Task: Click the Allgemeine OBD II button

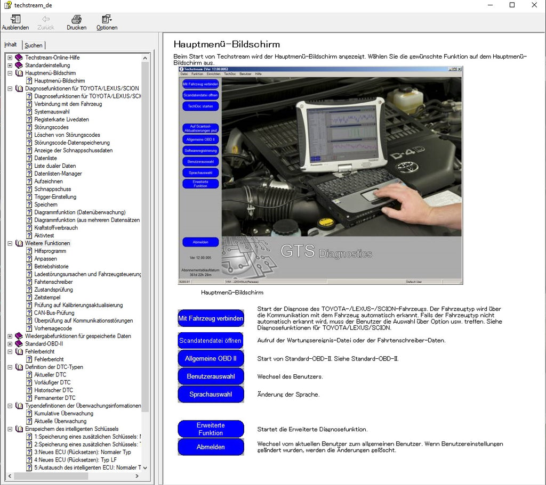Action: coord(211,358)
